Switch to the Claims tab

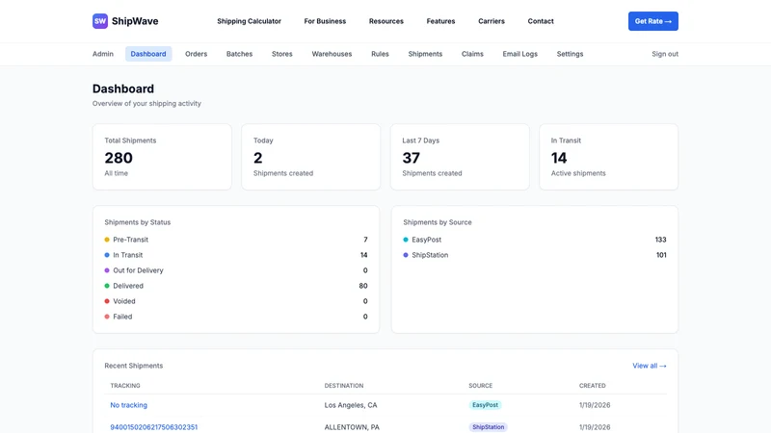[472, 54]
